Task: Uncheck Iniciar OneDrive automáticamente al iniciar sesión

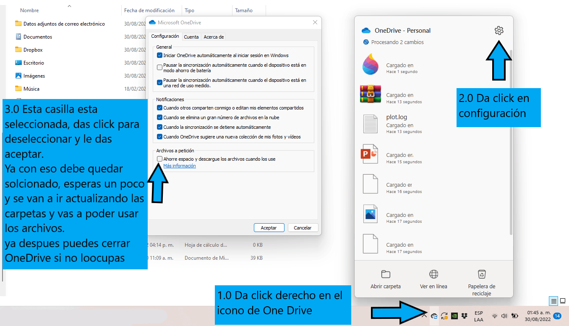Action: point(159,55)
